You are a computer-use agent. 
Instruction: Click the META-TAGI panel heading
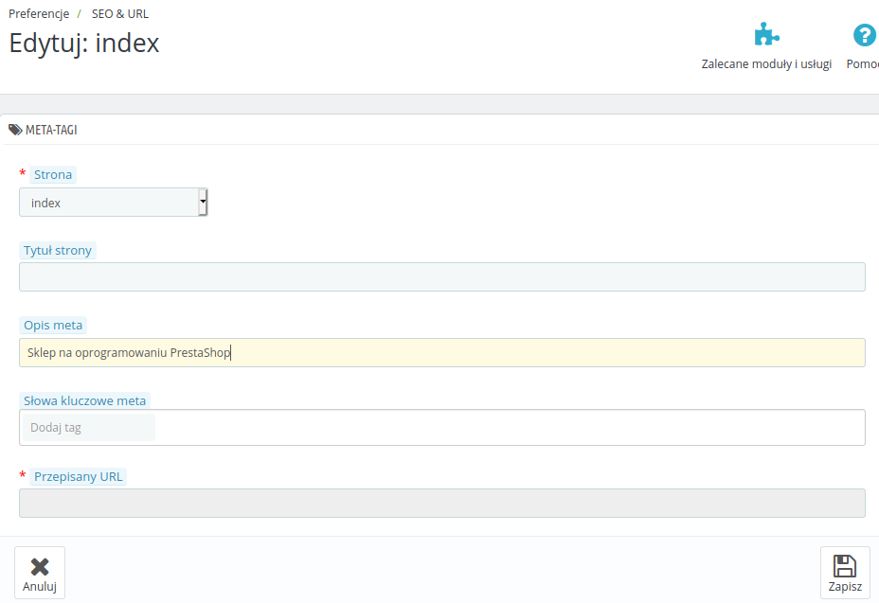click(x=51, y=130)
